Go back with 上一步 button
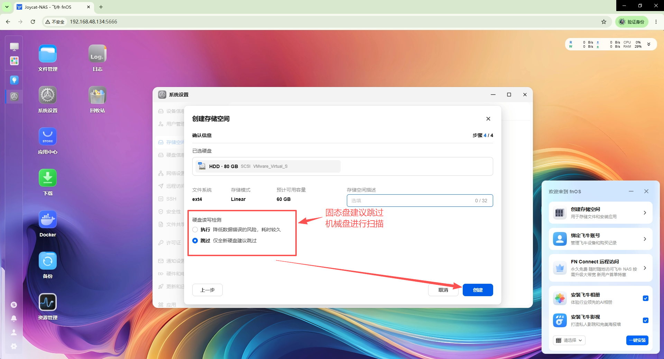664x359 pixels. point(207,290)
